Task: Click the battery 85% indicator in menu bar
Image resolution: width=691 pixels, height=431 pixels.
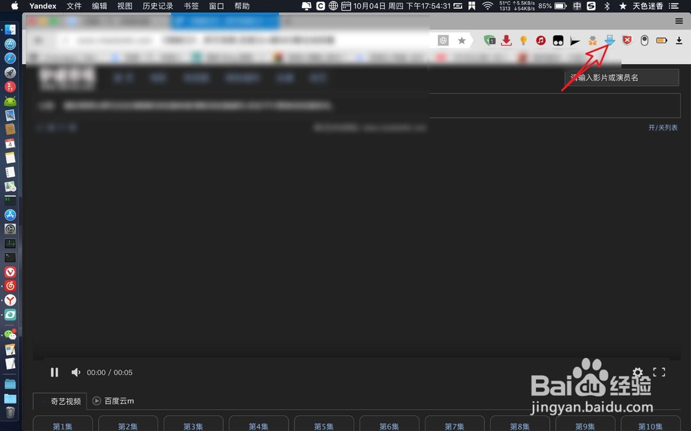Action: [552, 6]
